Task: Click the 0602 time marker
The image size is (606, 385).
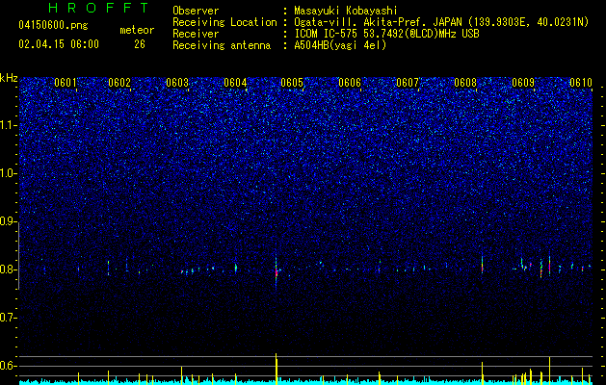Action: pos(119,83)
